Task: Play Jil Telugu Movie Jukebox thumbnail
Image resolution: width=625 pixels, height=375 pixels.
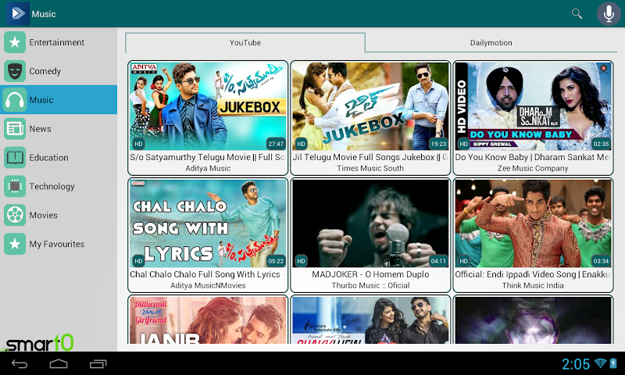Action: (x=370, y=106)
